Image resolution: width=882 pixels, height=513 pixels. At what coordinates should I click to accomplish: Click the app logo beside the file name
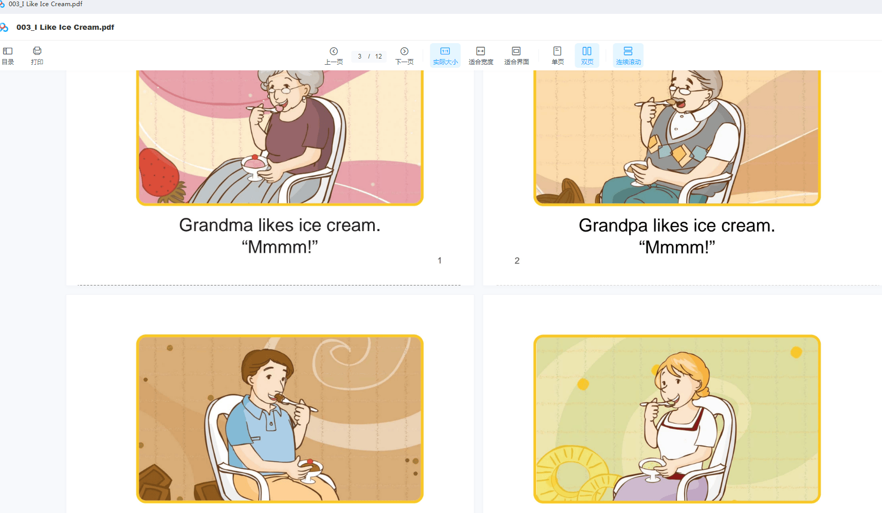[x=4, y=27]
